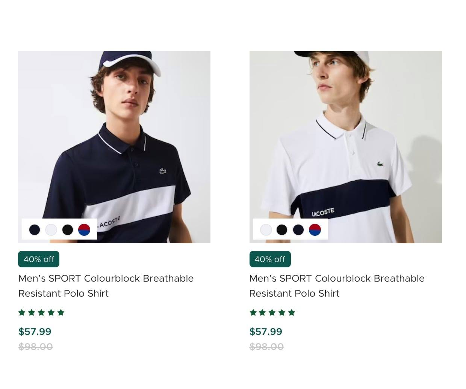
Task: Open the navy polo shirt product image
Action: click(114, 135)
